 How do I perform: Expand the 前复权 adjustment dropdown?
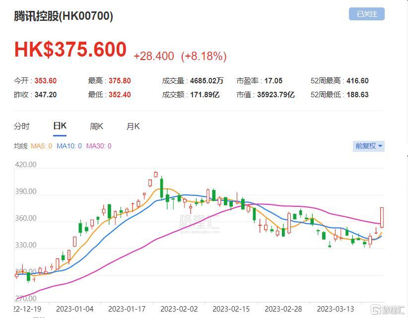(368, 146)
